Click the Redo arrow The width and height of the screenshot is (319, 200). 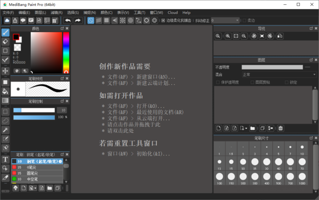click(x=78, y=21)
